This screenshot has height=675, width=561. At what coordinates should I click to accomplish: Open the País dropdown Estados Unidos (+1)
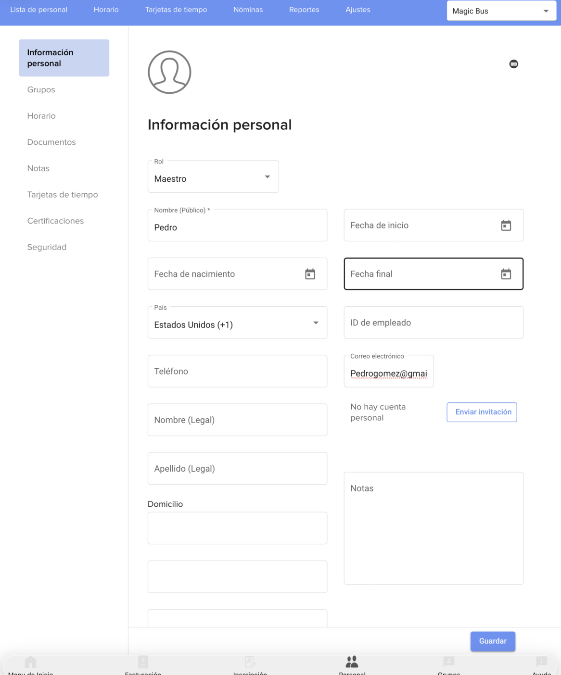237,323
